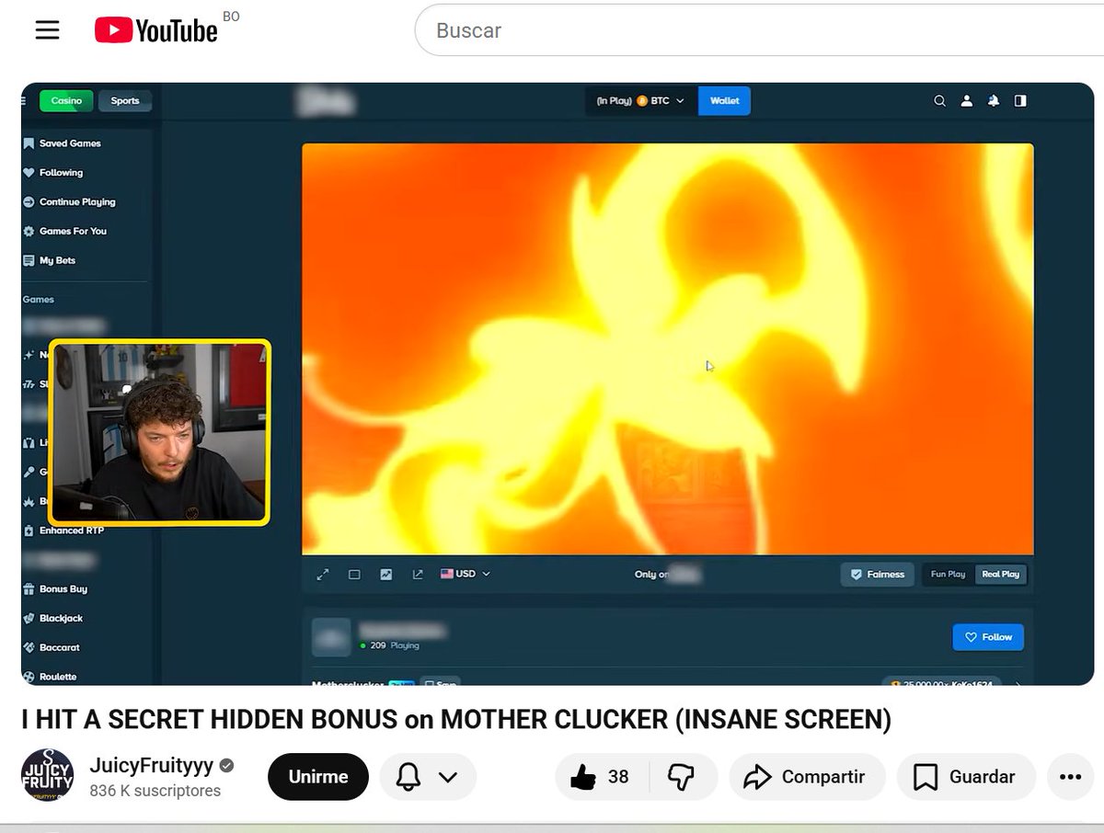The height and width of the screenshot is (833, 1104).
Task: Select the Sports tab in video
Action: [125, 101]
